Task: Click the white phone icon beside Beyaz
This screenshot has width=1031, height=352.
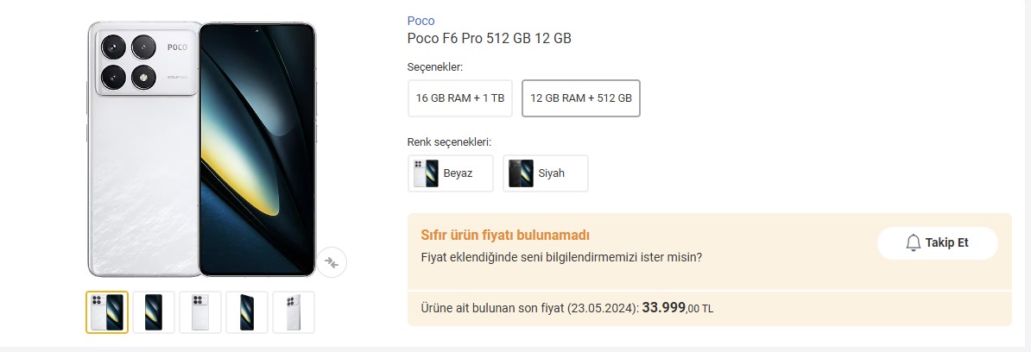Action: (426, 173)
